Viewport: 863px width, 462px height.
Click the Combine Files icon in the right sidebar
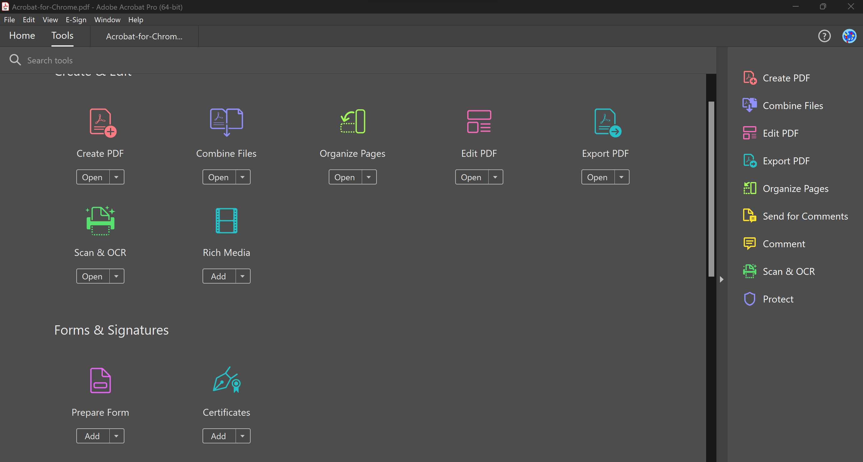[750, 105]
